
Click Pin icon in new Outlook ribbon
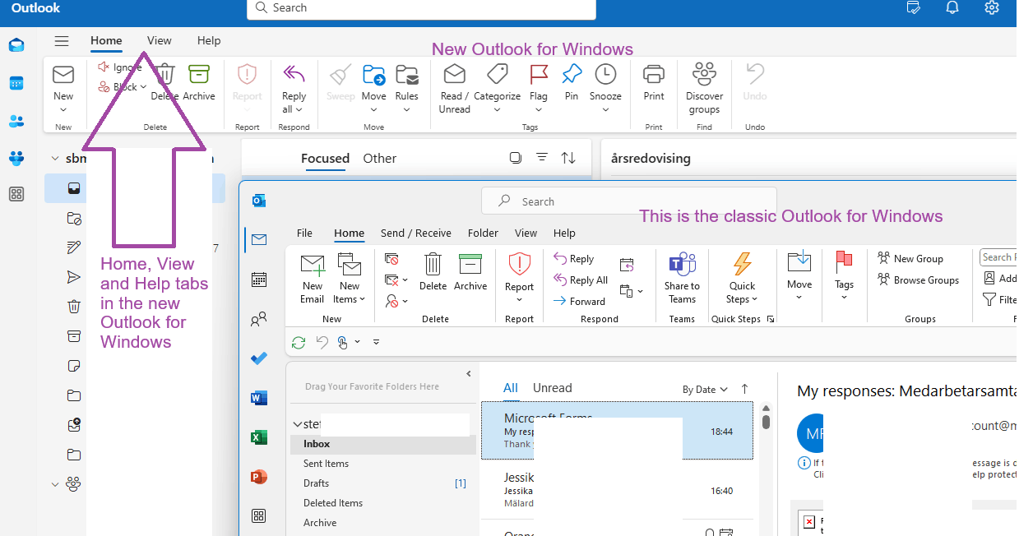(572, 75)
